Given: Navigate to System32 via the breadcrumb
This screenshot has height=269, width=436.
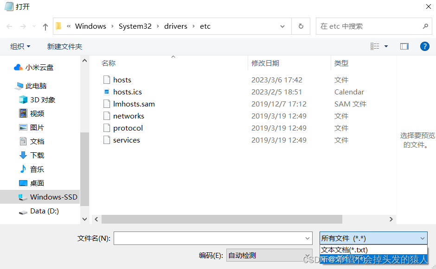Looking at the screenshot, I should coord(135,26).
